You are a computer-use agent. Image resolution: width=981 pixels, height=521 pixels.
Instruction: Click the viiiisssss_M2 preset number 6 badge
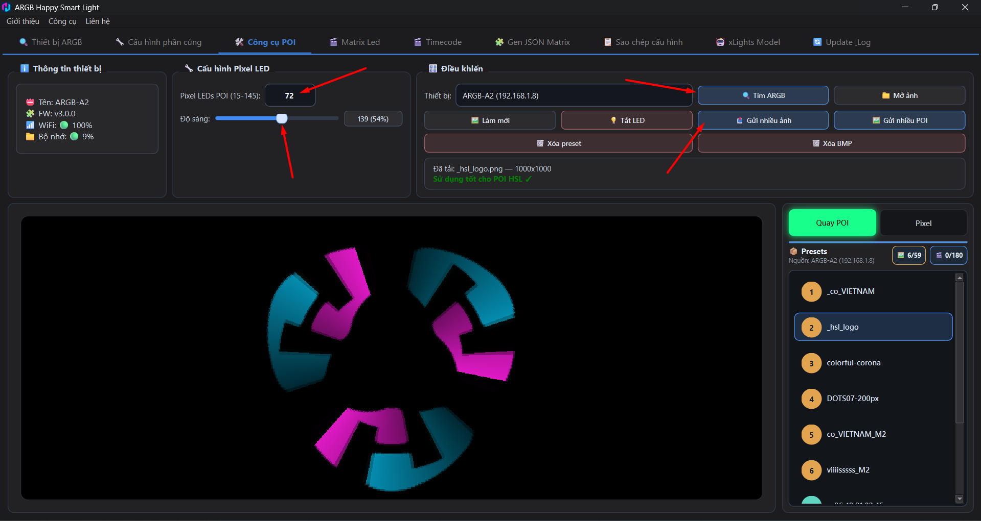pyautogui.click(x=811, y=470)
